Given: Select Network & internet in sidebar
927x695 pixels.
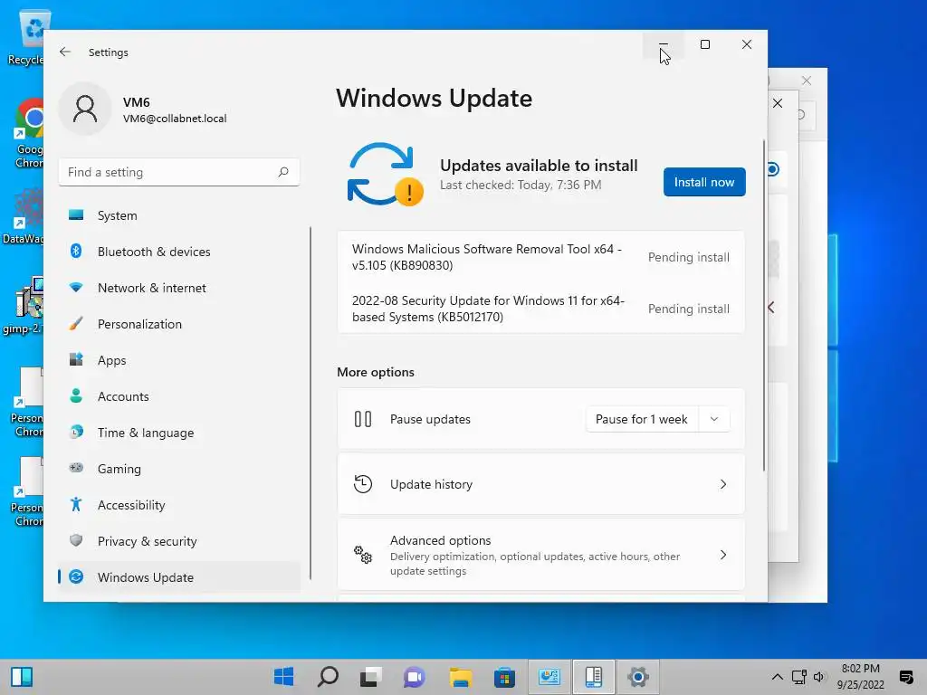Looking at the screenshot, I should click(x=179, y=288).
